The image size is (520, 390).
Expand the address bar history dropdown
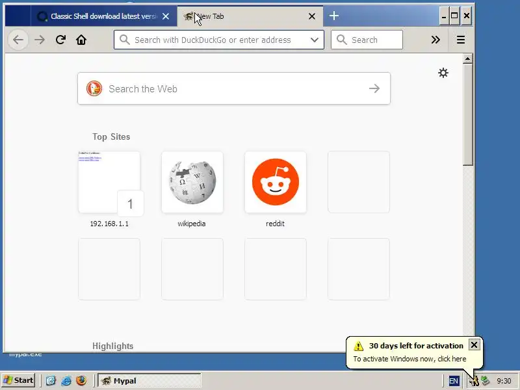pyautogui.click(x=315, y=40)
